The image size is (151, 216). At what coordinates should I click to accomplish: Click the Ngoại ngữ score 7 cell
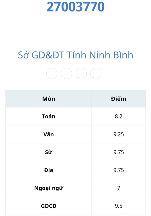pos(119,188)
